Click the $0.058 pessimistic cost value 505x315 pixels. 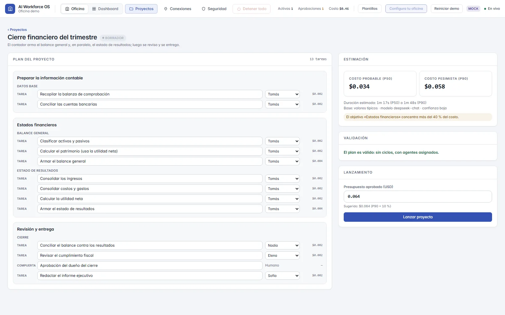point(435,87)
